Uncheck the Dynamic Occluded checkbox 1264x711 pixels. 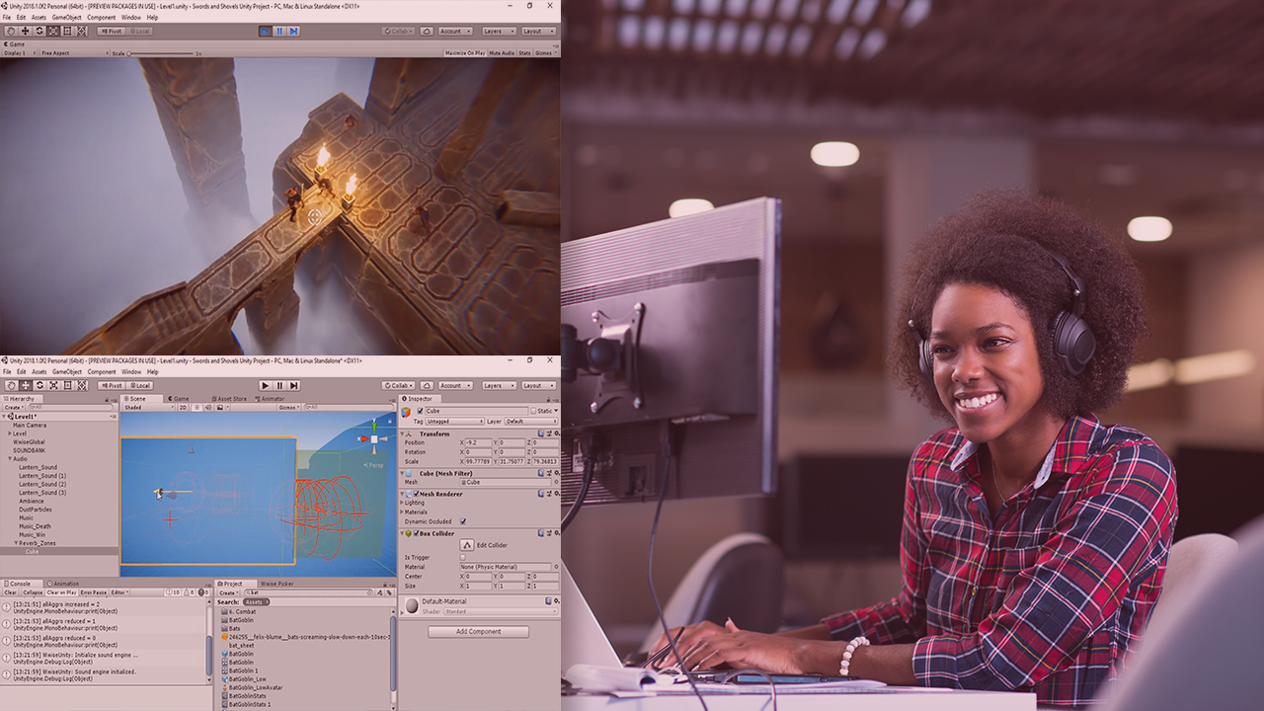[x=462, y=521]
